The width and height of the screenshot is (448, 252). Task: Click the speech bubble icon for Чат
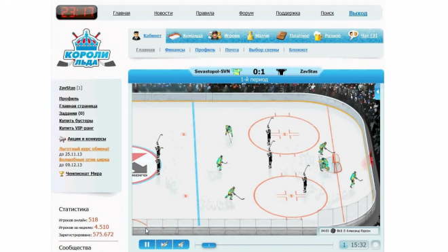click(x=354, y=35)
